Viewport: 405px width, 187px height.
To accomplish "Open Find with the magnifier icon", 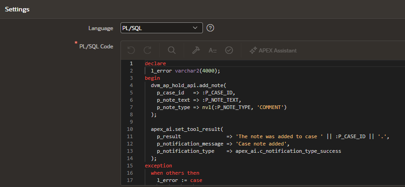I will click(172, 51).
